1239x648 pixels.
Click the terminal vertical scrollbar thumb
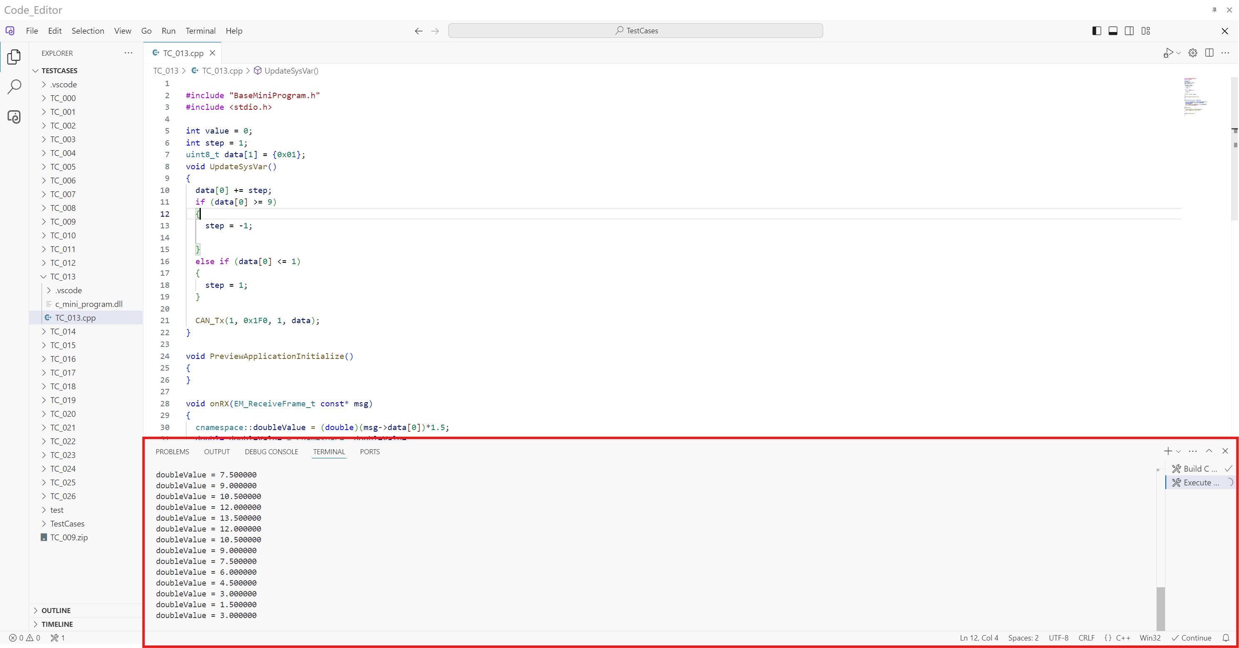pyautogui.click(x=1160, y=608)
